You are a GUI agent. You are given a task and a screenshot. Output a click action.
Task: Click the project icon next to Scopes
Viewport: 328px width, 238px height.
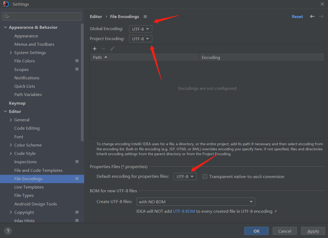point(77,69)
